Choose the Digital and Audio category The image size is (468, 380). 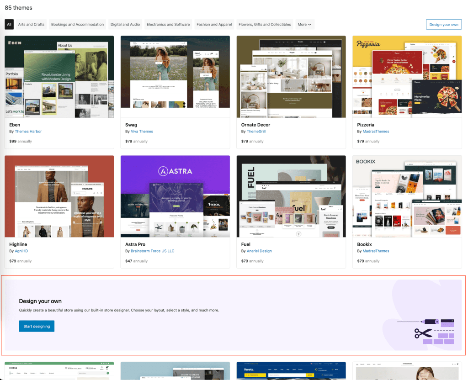pyautogui.click(x=125, y=25)
